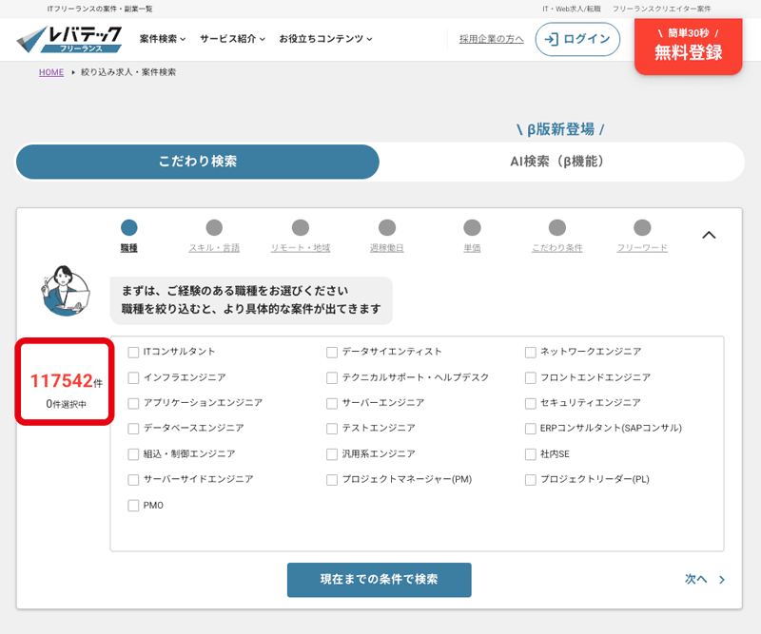Click the こだわり条件 step circle
Screen dimensions: 761x634
coord(557,228)
